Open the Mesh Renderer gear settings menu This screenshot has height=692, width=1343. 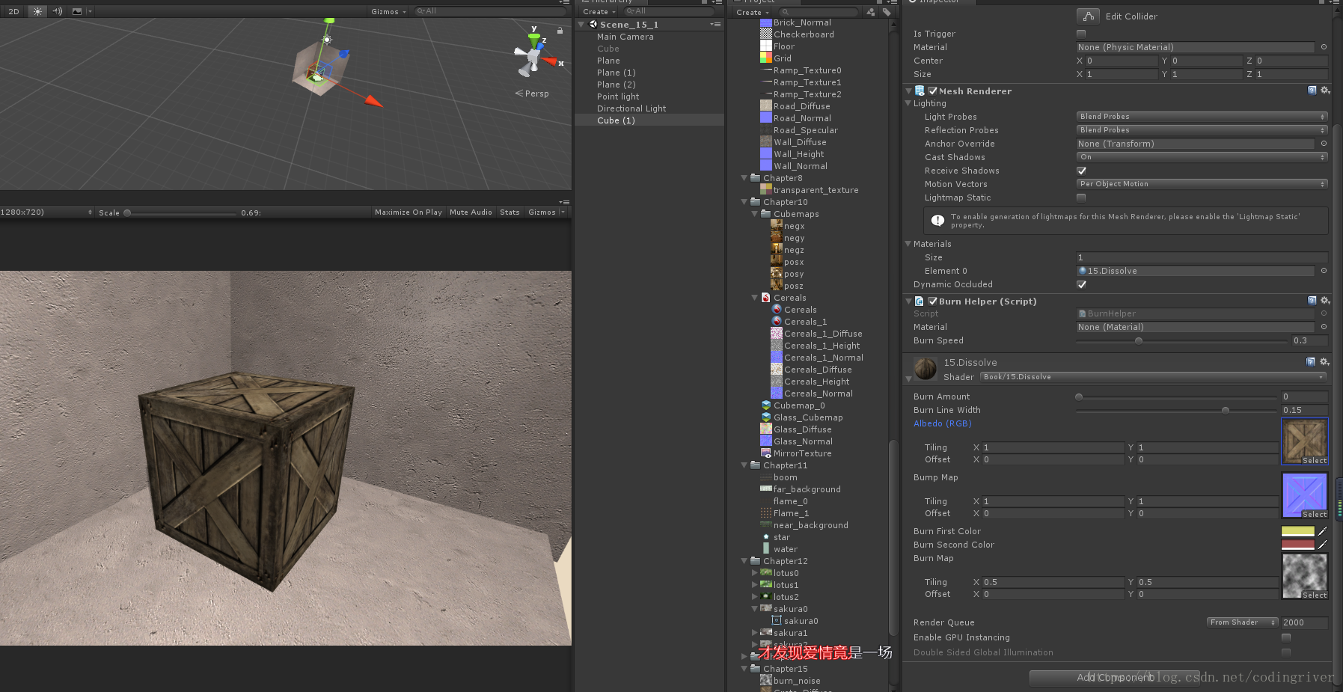tap(1325, 91)
